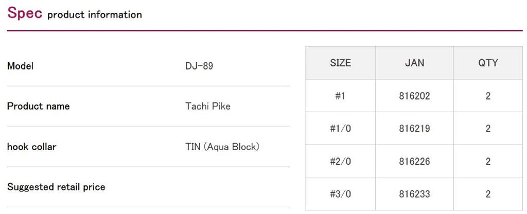Image resolution: width=527 pixels, height=214 pixels.
Task: Select the hook collar label
Action: [x=31, y=147]
